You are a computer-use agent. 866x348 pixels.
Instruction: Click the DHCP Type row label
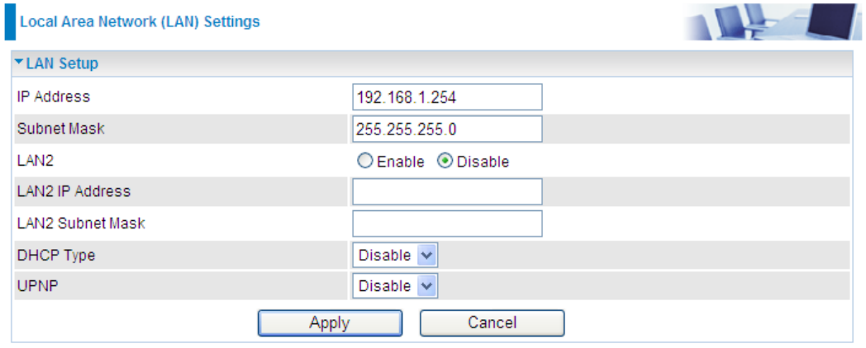coord(56,256)
